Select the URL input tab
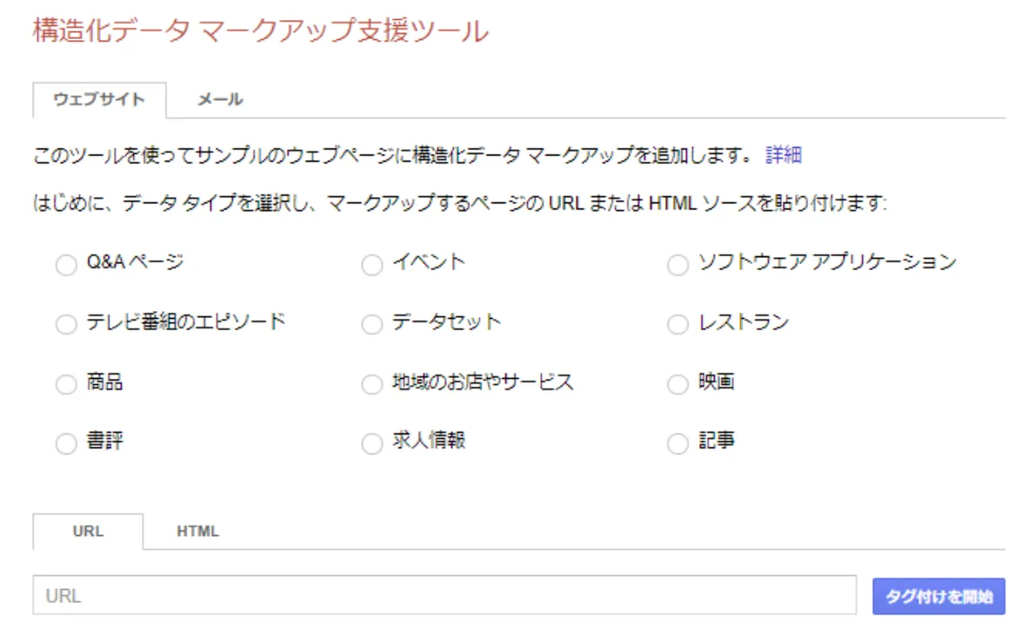Screen dimensions: 1028x629 click(88, 531)
